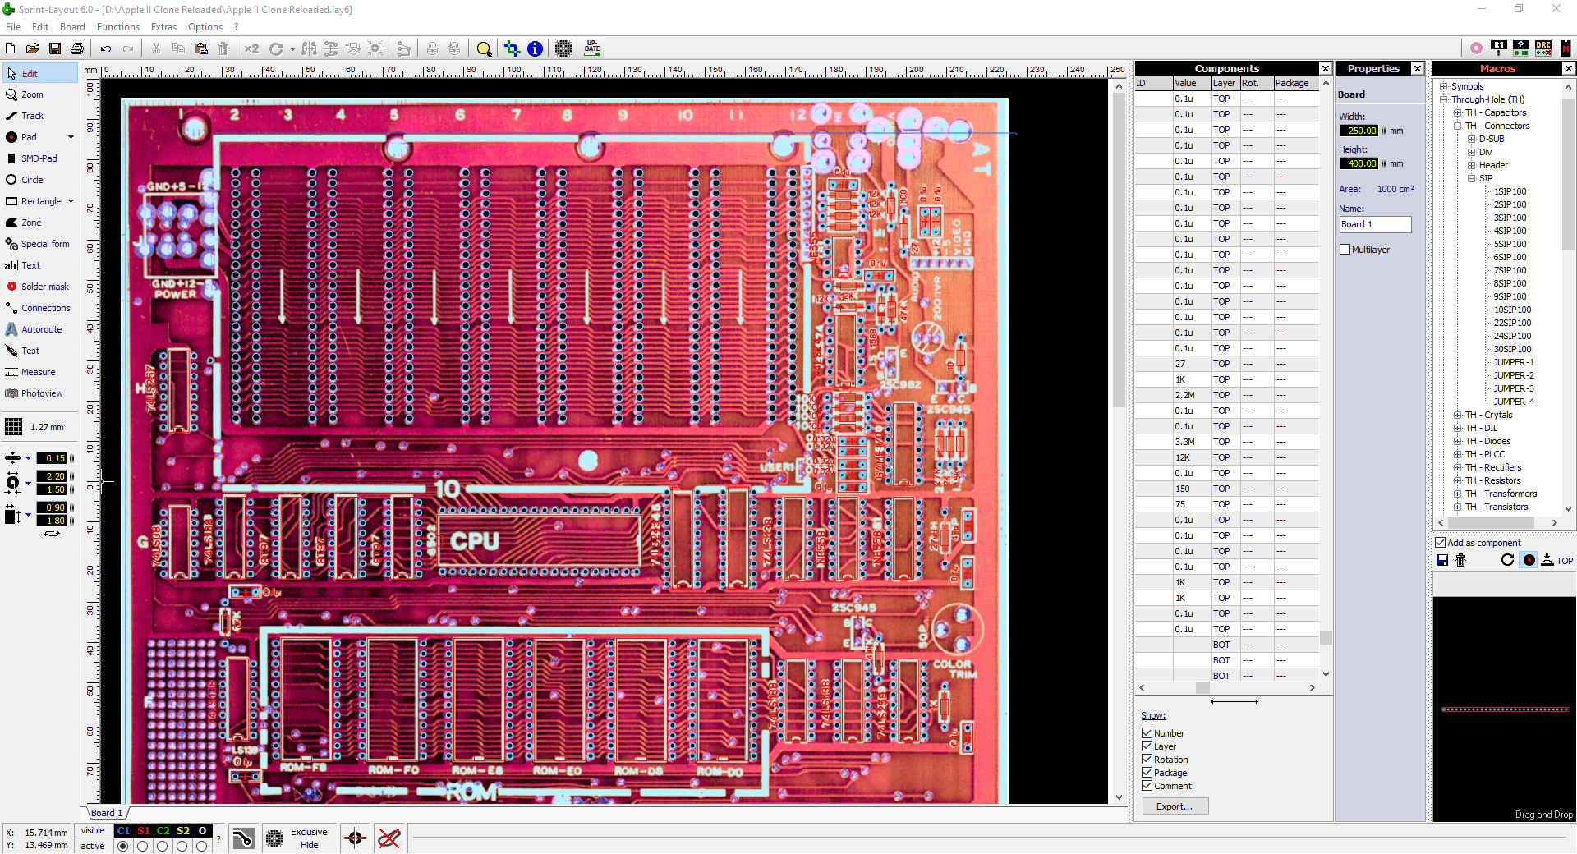Uncheck the Number show option

[1147, 733]
